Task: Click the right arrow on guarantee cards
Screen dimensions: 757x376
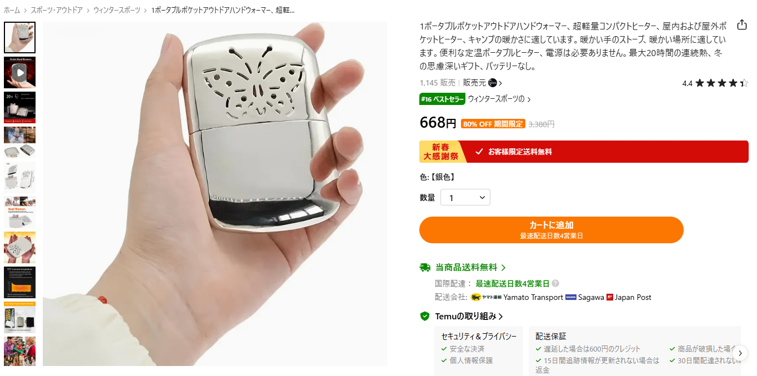Action: (740, 353)
